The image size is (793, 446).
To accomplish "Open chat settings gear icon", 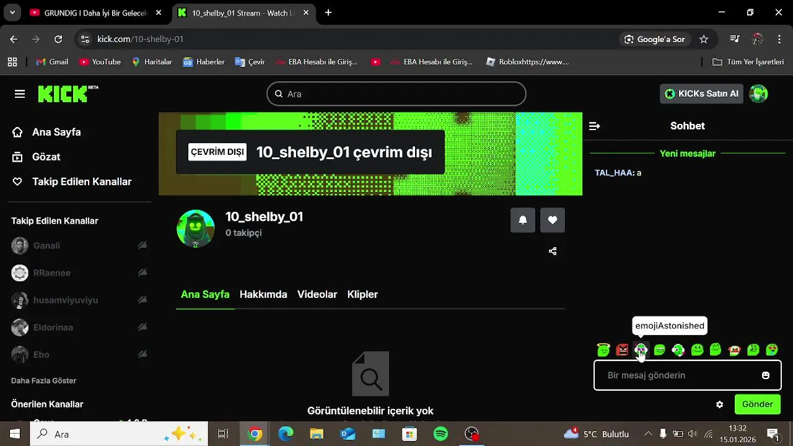I will tap(719, 404).
